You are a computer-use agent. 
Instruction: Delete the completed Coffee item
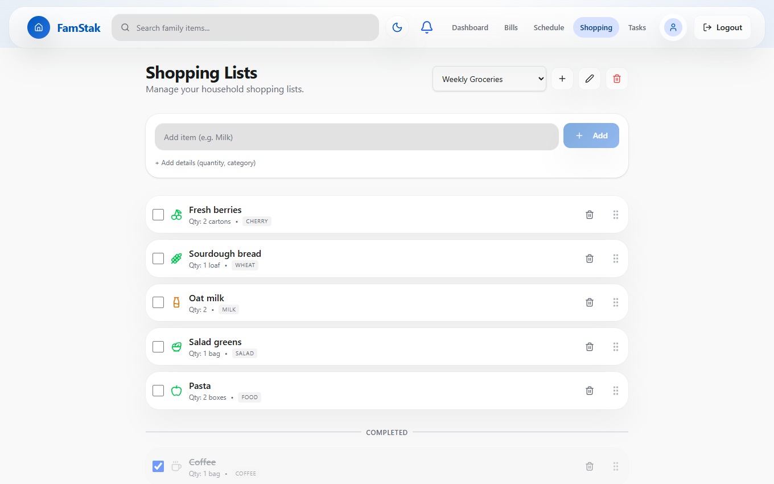pyautogui.click(x=590, y=466)
